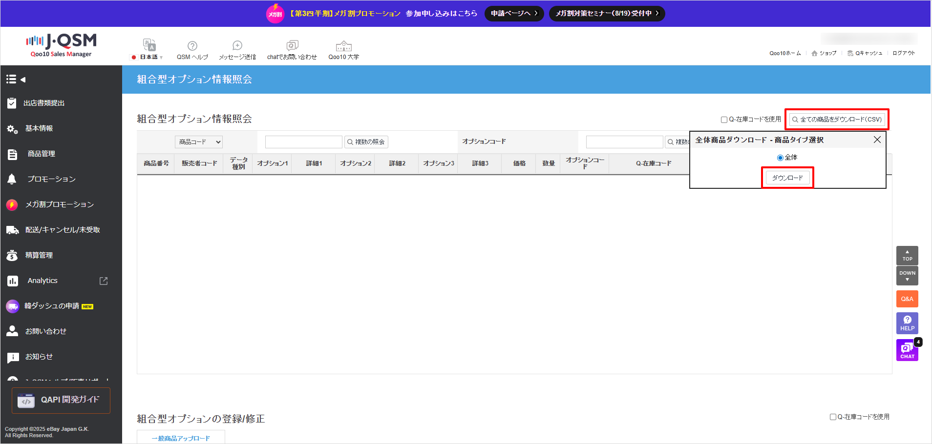
Task: Click the message send icon
Action: [x=237, y=46]
